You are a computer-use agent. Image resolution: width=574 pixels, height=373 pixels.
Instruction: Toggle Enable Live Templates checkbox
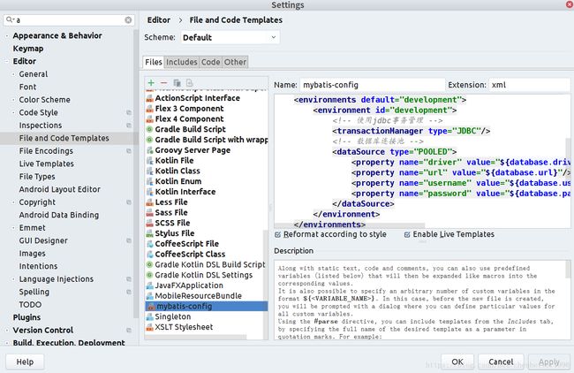407,234
